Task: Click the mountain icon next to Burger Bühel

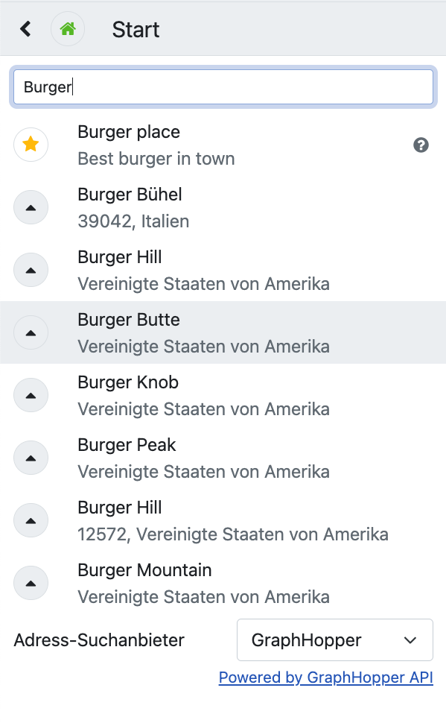Action: point(31,207)
